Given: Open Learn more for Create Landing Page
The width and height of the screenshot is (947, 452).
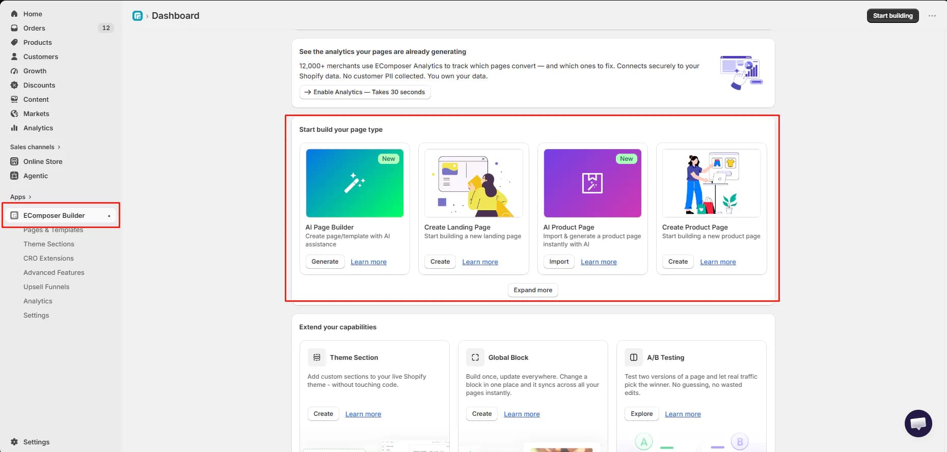Looking at the screenshot, I should tap(480, 262).
